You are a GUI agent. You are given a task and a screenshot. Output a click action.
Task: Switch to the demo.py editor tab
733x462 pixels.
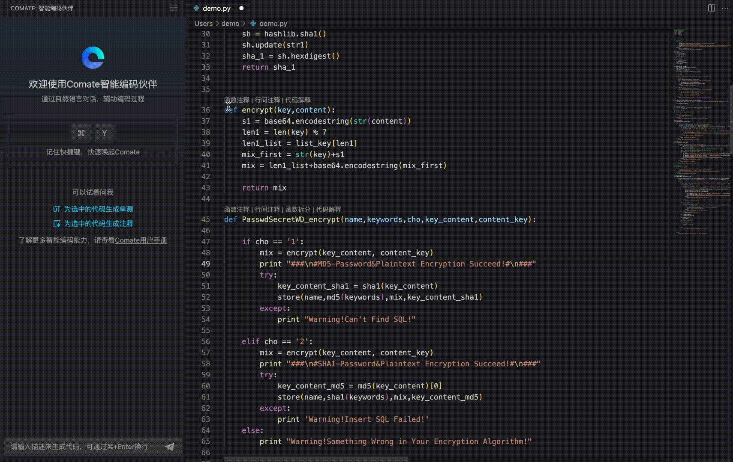click(x=216, y=8)
